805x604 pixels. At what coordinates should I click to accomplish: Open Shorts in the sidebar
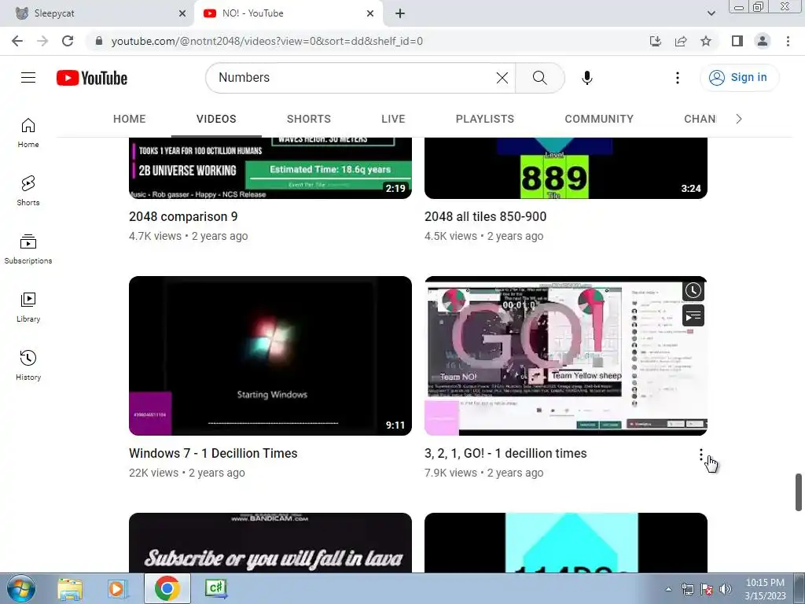click(x=28, y=191)
